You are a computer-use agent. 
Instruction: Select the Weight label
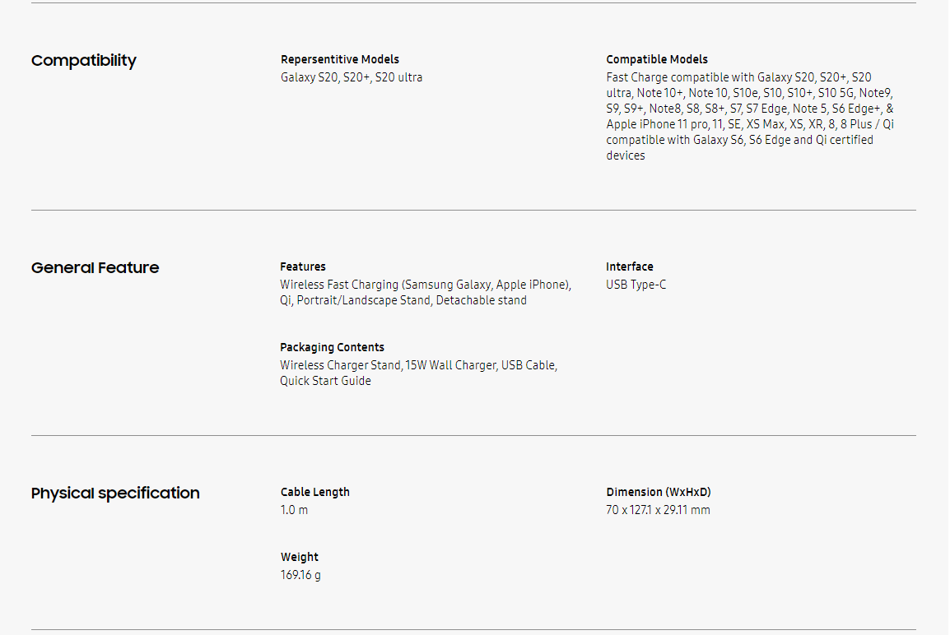[x=299, y=557]
